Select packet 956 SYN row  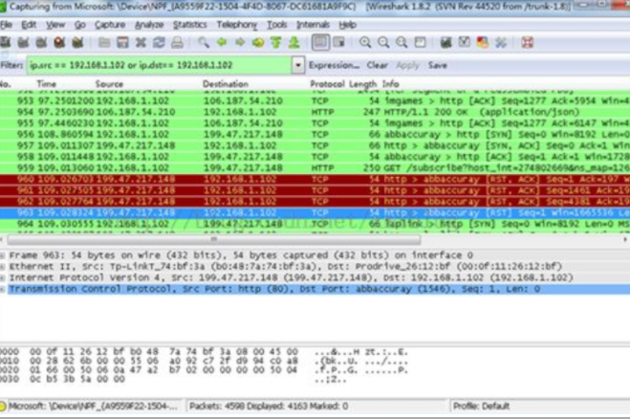[x=315, y=134]
